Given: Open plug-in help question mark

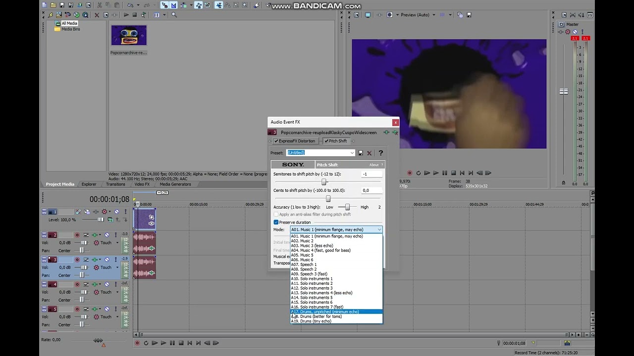Looking at the screenshot, I should click(x=380, y=153).
